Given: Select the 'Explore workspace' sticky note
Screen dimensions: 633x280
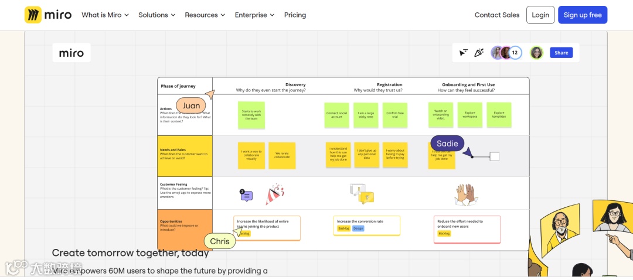Looking at the screenshot, I should [x=470, y=115].
